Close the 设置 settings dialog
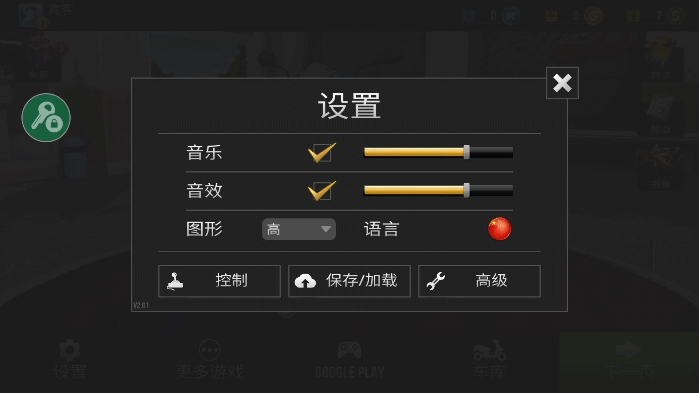Viewport: 699px width, 393px height. [562, 83]
